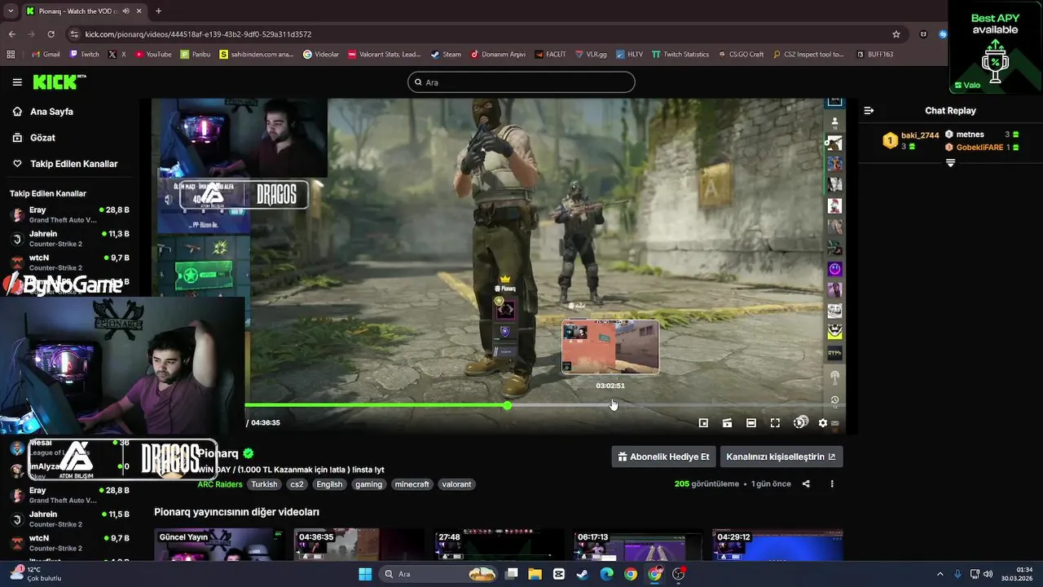Click the broadcast signal icon in player
This screenshot has height=587, width=1043.
tap(834, 377)
